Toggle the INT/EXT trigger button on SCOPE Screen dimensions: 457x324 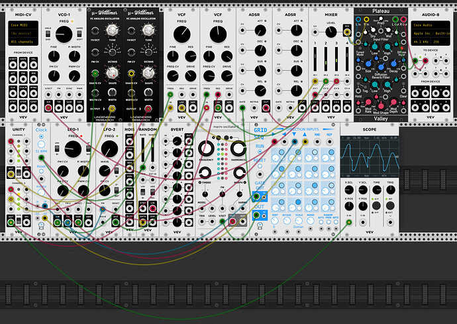(x=390, y=205)
